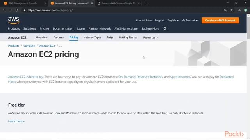This screenshot has width=250, height=140.
Task: Click the AWS logo
Action: (14, 21)
